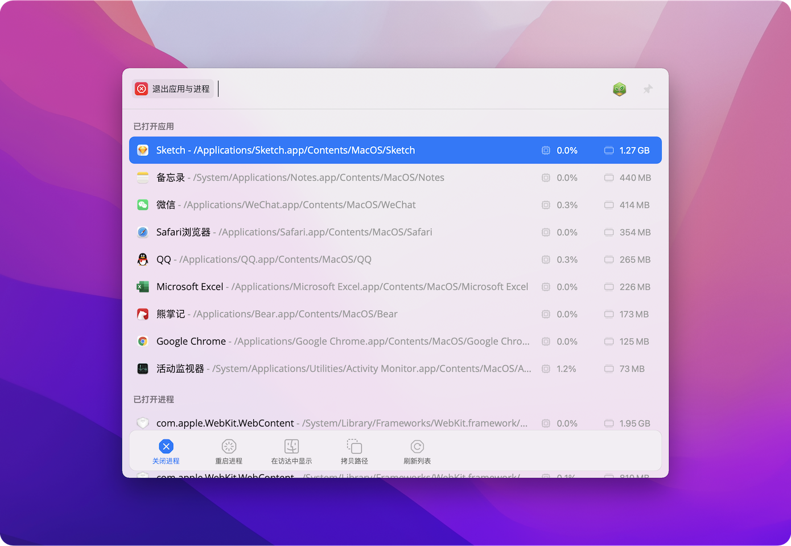Select the 备忘录 Notes row
Screen dimensions: 791x546
(x=395, y=177)
